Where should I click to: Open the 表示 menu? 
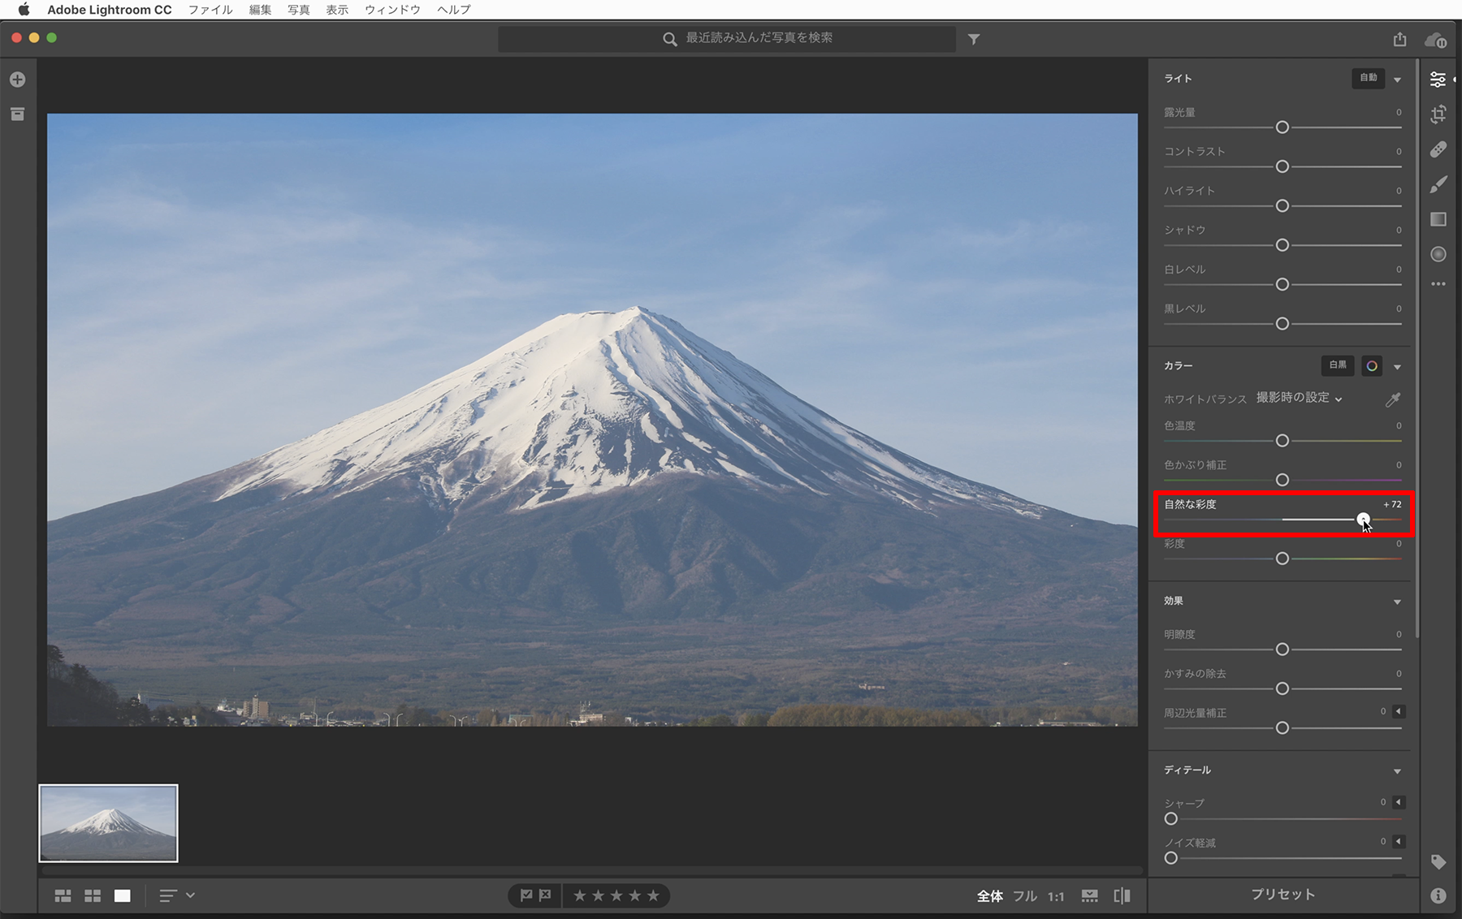tap(337, 10)
